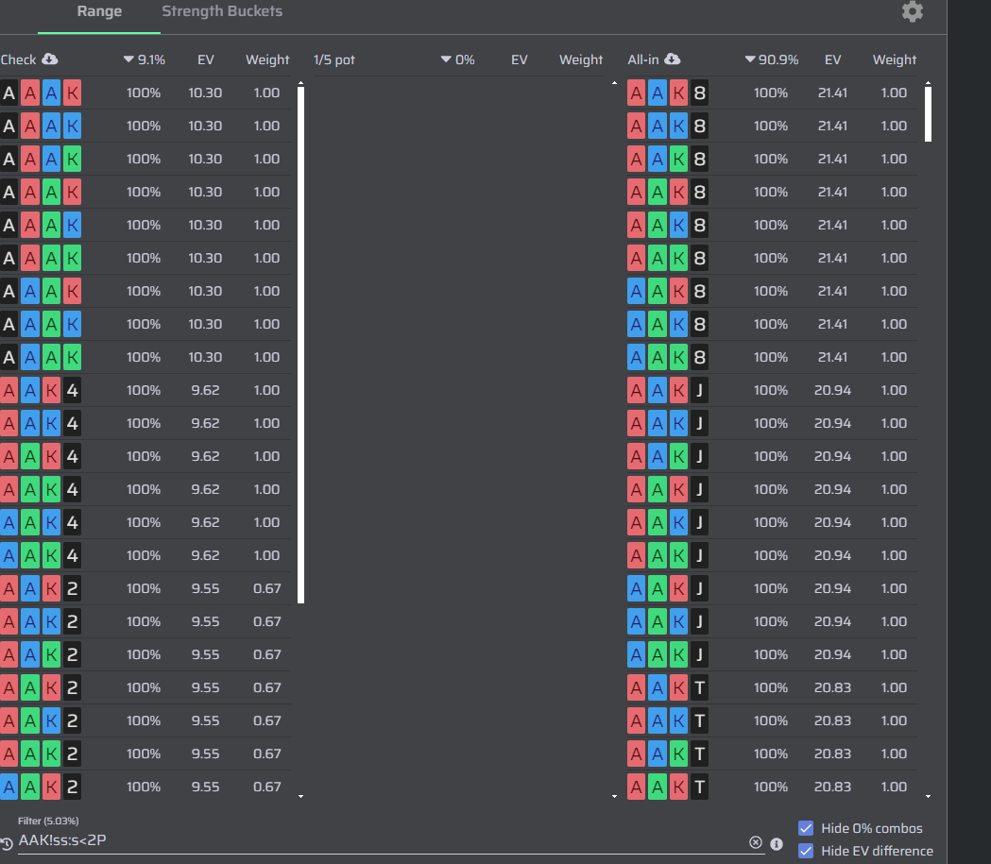The width and height of the screenshot is (991, 864).
Task: Open the settings gear icon
Action: click(912, 11)
